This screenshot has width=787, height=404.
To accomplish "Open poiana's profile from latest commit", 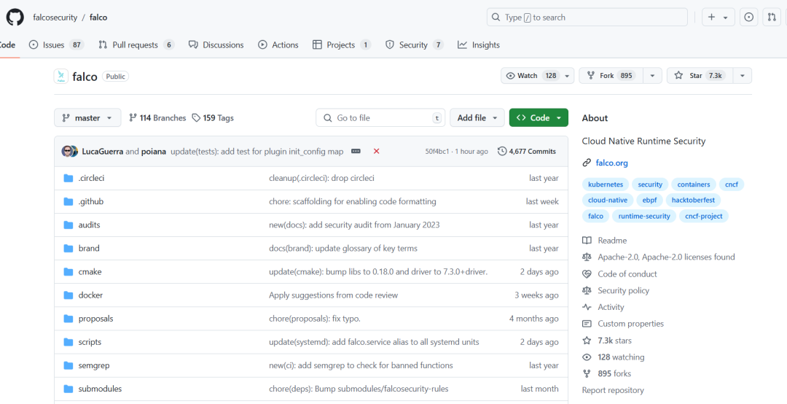I will (x=154, y=151).
